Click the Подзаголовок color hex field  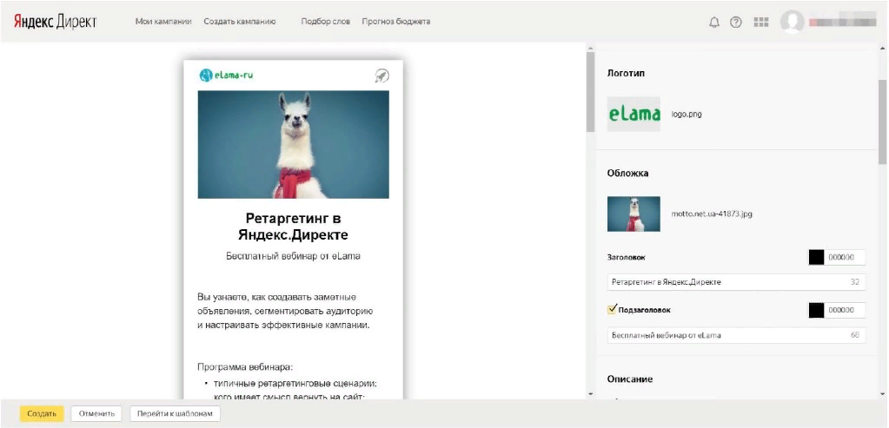pyautogui.click(x=845, y=310)
